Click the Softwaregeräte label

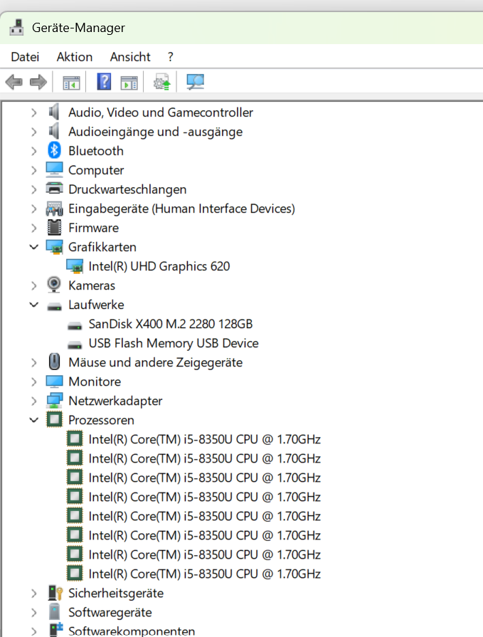click(x=110, y=612)
